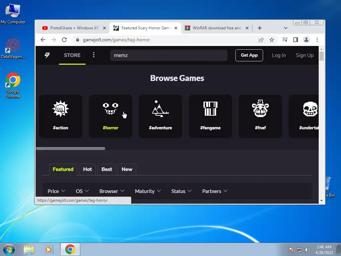Click the Get App button

point(249,55)
